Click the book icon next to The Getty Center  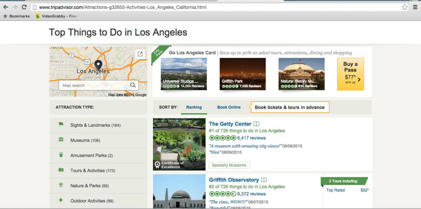pyautogui.click(x=257, y=124)
